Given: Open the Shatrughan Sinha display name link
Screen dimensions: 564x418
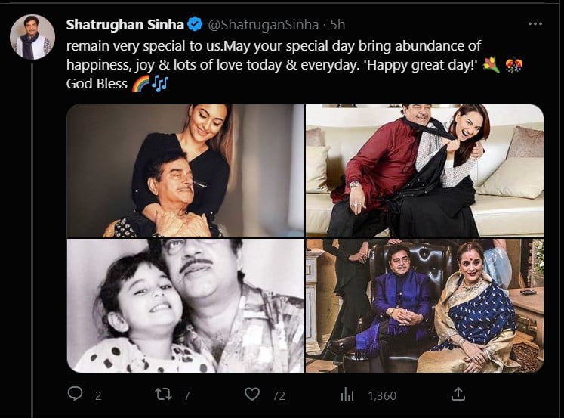Looking at the screenshot, I should 126,26.
